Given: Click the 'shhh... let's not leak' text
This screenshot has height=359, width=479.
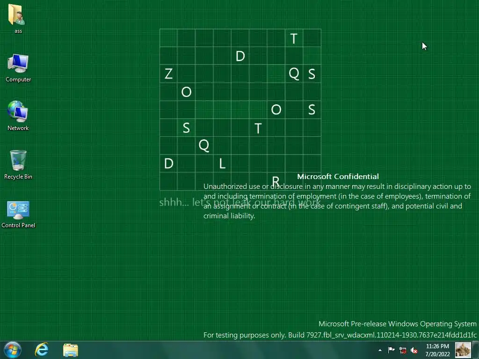Looking at the screenshot, I should click(240, 202).
